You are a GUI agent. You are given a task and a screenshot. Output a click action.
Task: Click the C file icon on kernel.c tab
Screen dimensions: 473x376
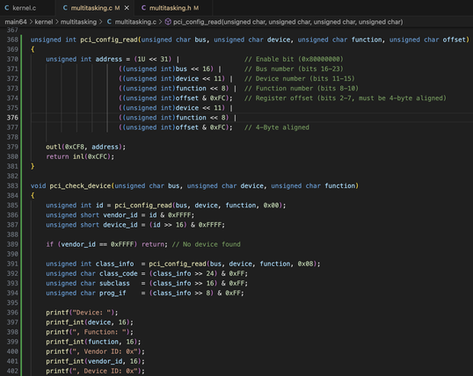(x=7, y=8)
